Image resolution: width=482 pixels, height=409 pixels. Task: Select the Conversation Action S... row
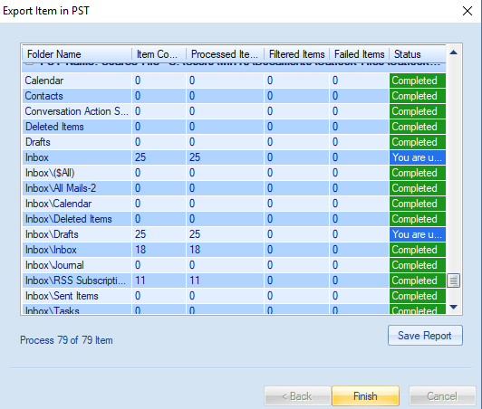click(234, 111)
